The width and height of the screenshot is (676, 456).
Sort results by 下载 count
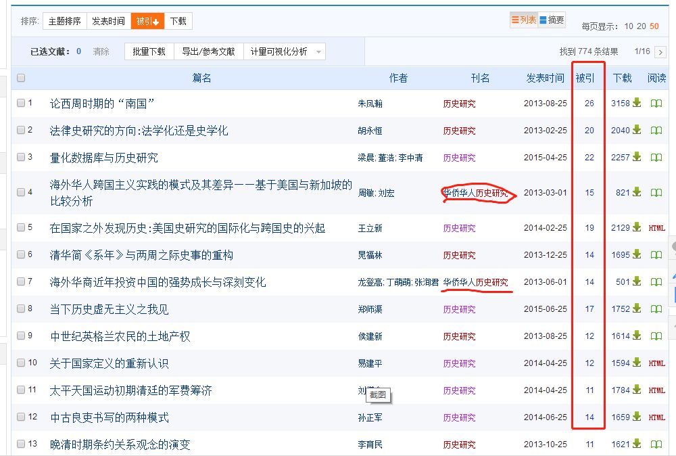(x=178, y=21)
